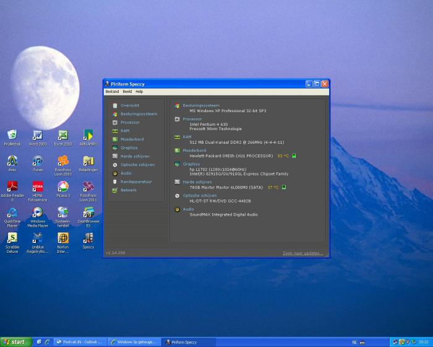Image resolution: width=433 pixels, height=347 pixels.
Task: Select the Adobe Reader 8 icon
Action: (12, 191)
